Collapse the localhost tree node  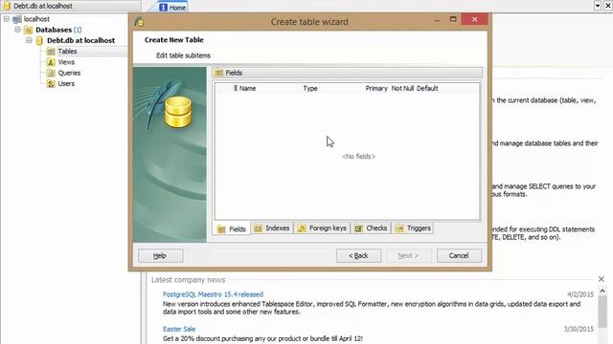pyautogui.click(x=7, y=19)
